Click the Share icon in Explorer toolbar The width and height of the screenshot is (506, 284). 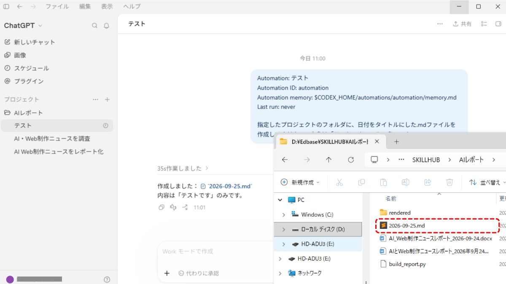tap(428, 182)
